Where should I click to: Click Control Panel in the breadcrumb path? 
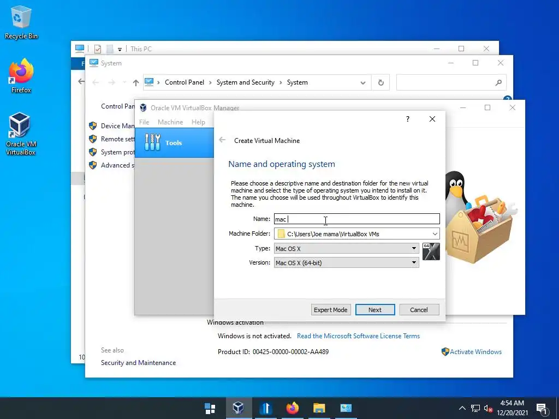[x=185, y=82]
